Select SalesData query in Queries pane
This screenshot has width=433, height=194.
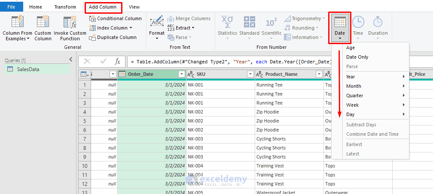click(x=37, y=69)
